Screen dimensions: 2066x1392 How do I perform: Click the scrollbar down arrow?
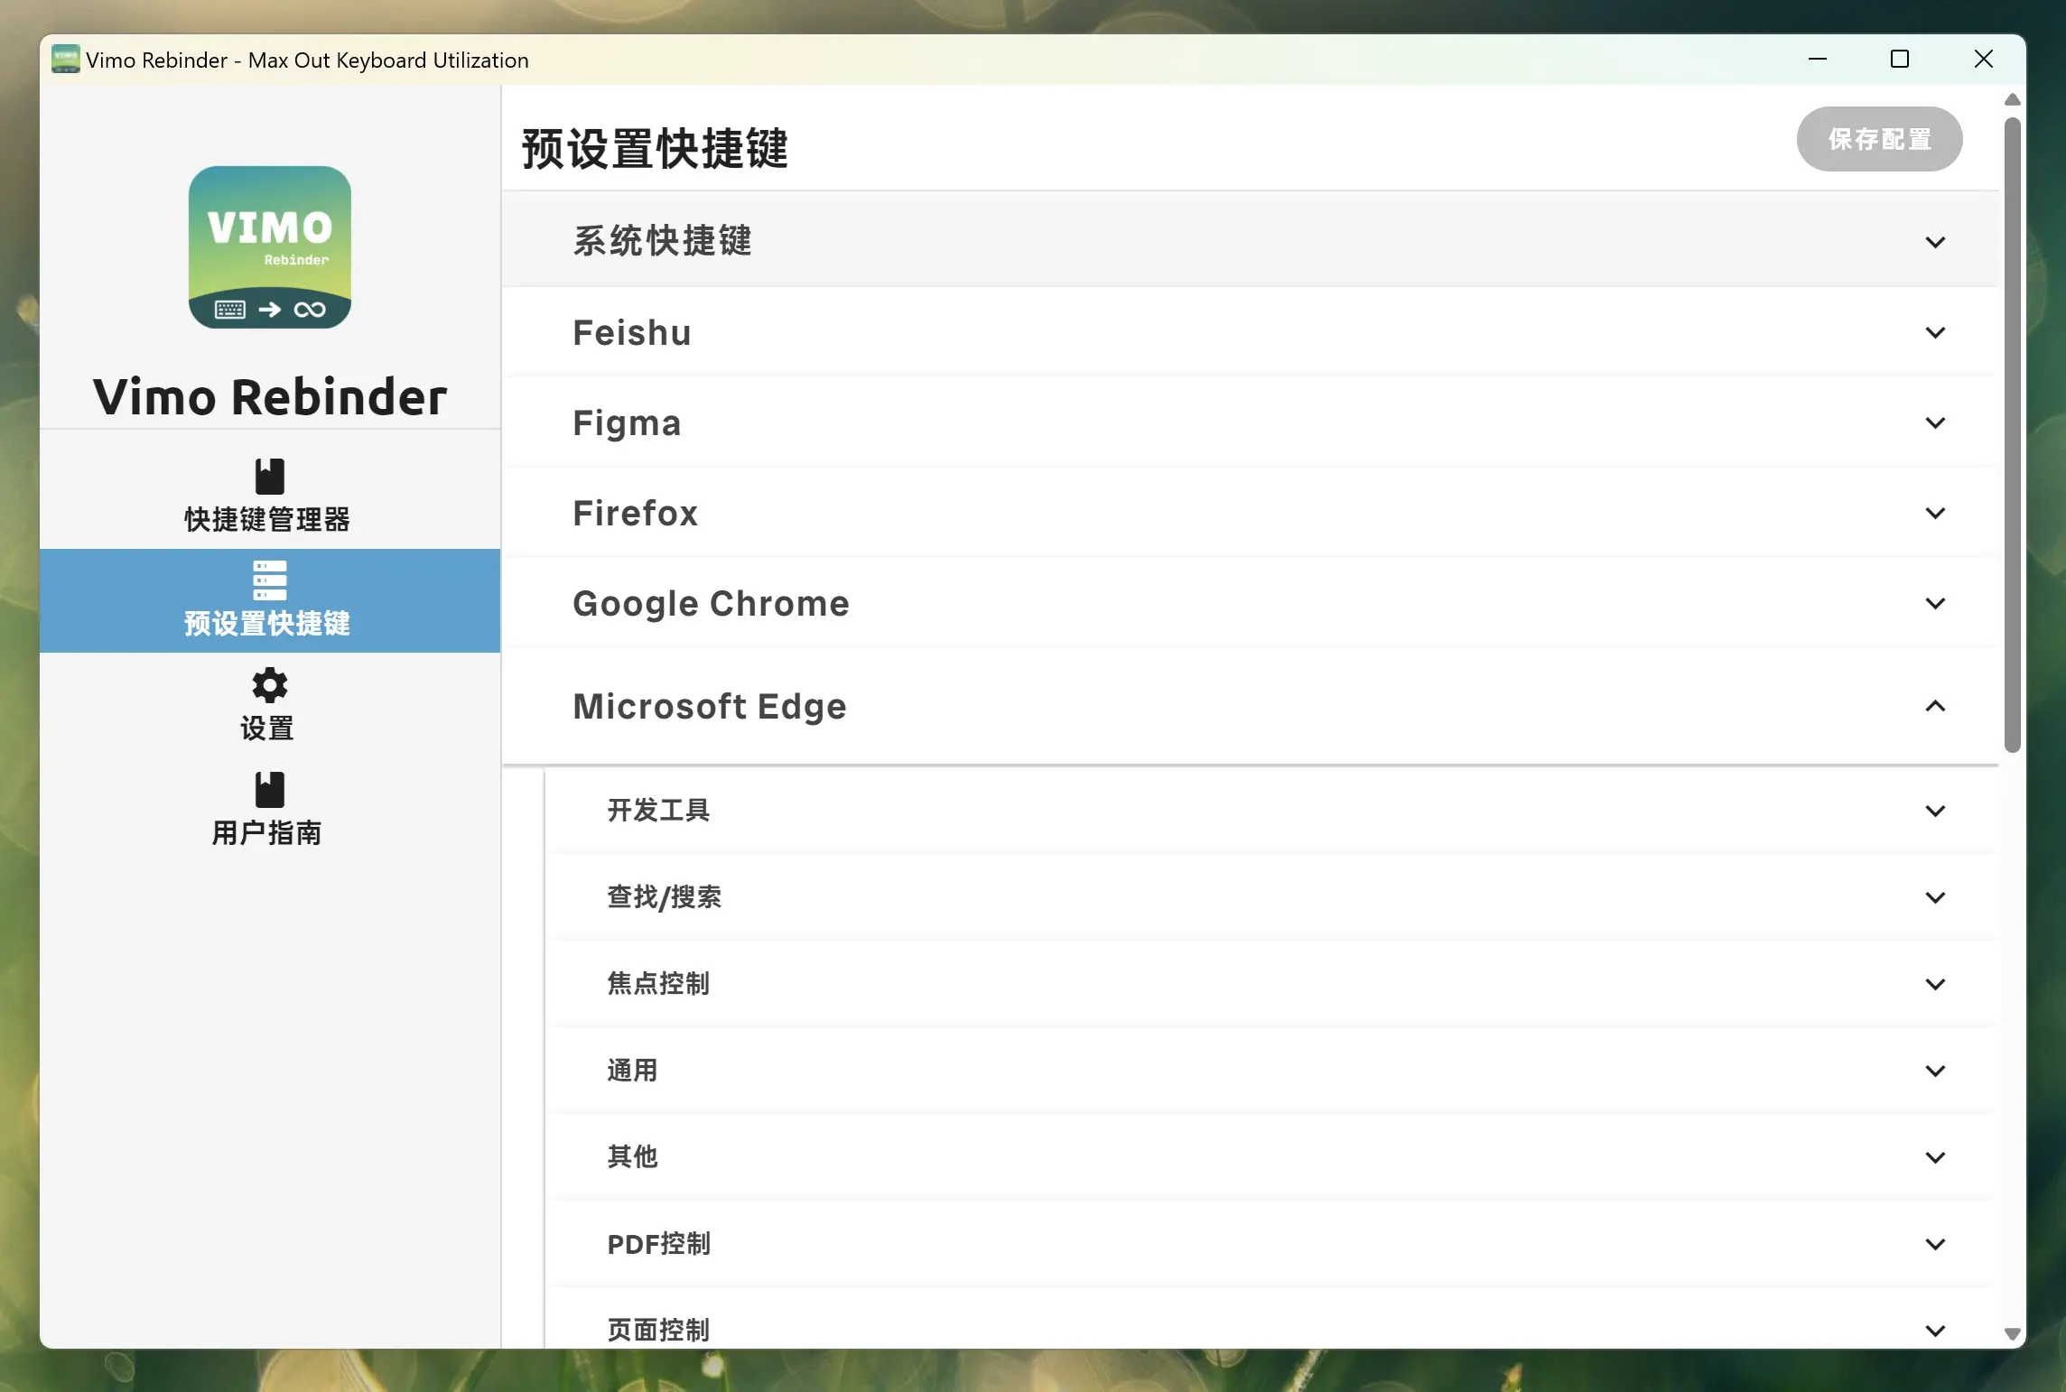2013,1333
